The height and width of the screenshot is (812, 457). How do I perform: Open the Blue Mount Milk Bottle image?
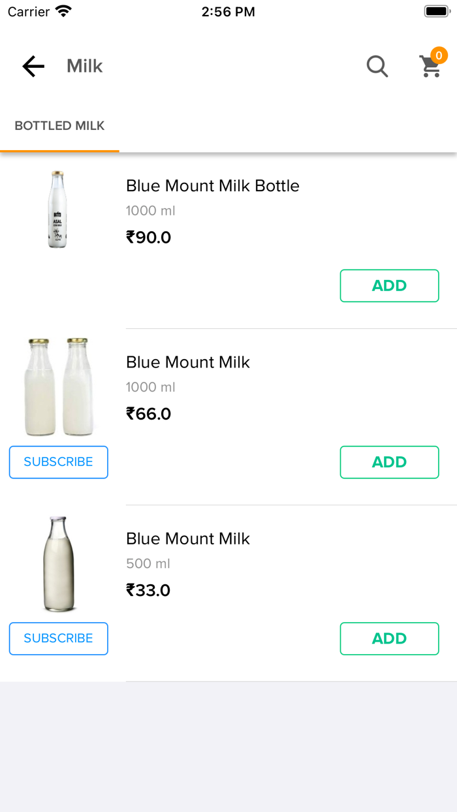[59, 210]
